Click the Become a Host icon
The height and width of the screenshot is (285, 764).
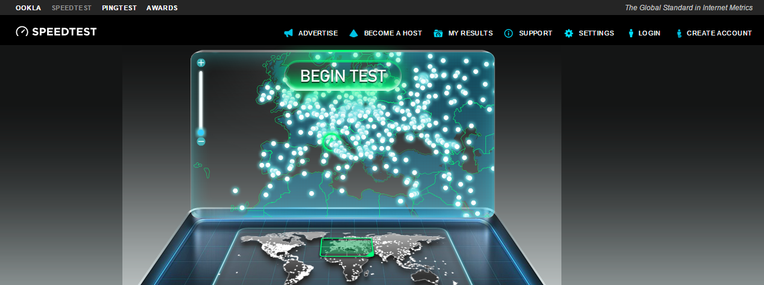tap(354, 33)
